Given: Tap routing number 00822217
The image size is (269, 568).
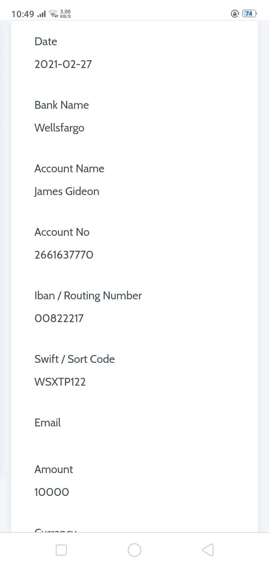Looking at the screenshot, I should coord(59,318).
